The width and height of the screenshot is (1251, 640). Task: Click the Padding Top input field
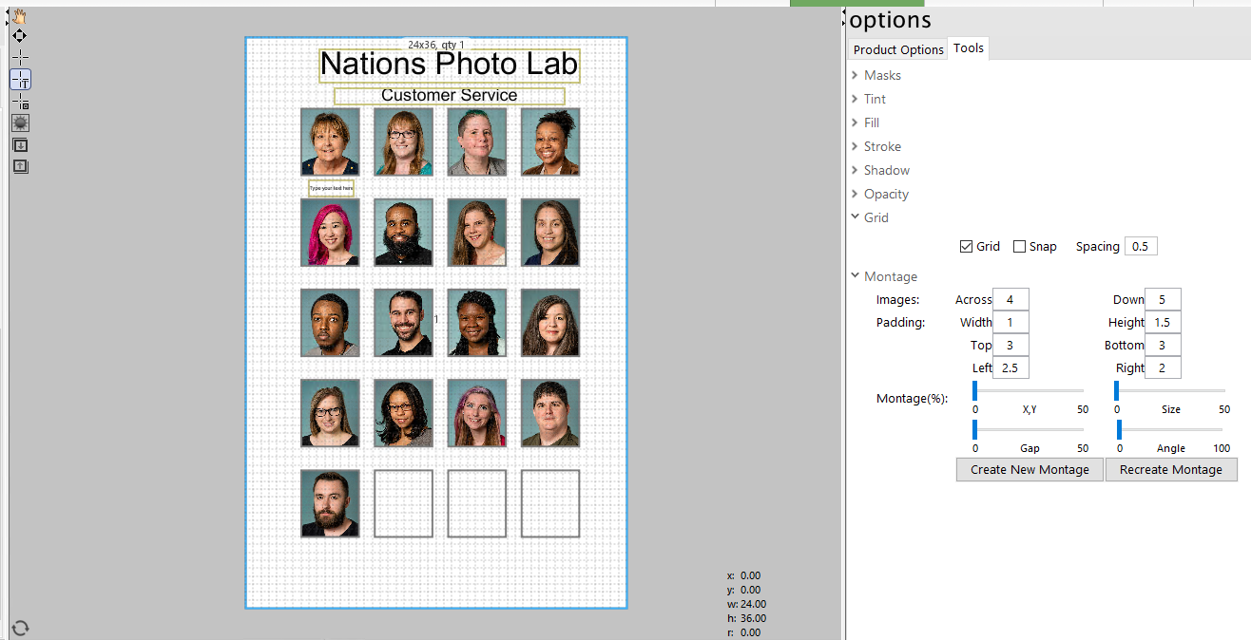point(1010,345)
